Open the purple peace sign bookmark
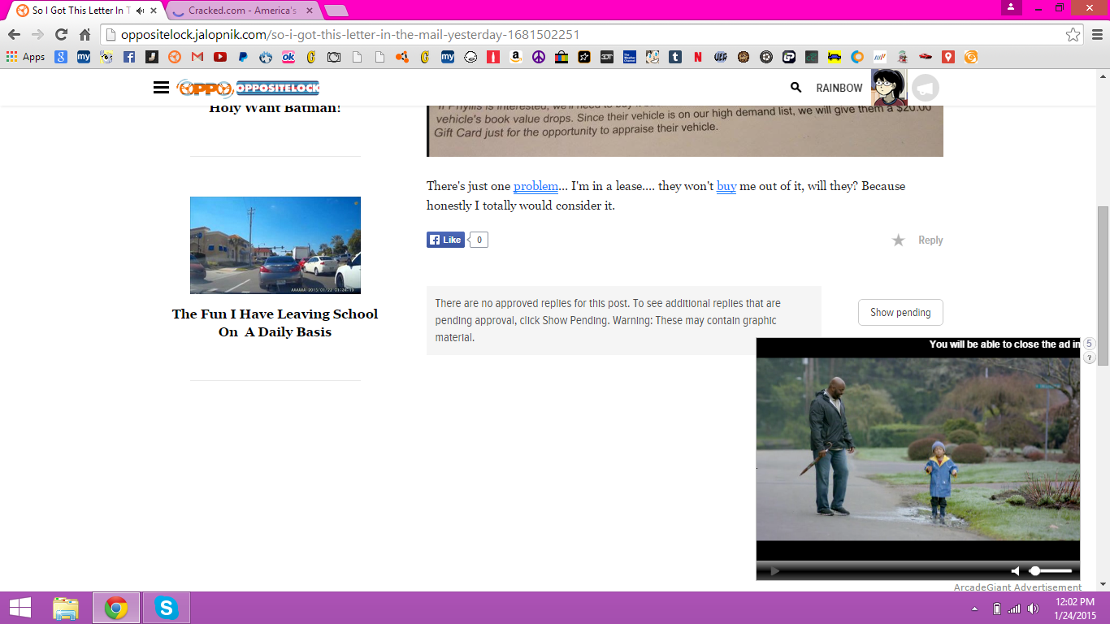The image size is (1110, 624). click(539, 57)
